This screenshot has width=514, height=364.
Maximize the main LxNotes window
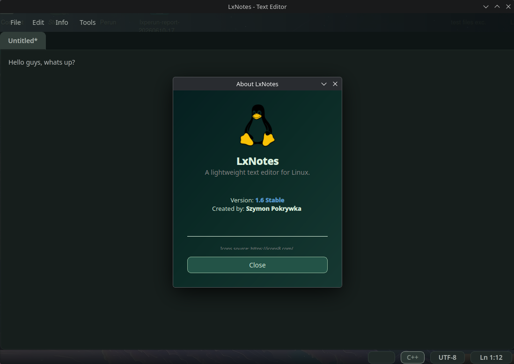(497, 7)
